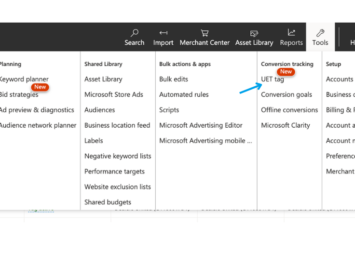Click the Search label in top bar
This screenshot has width=355, height=266.
point(134,42)
